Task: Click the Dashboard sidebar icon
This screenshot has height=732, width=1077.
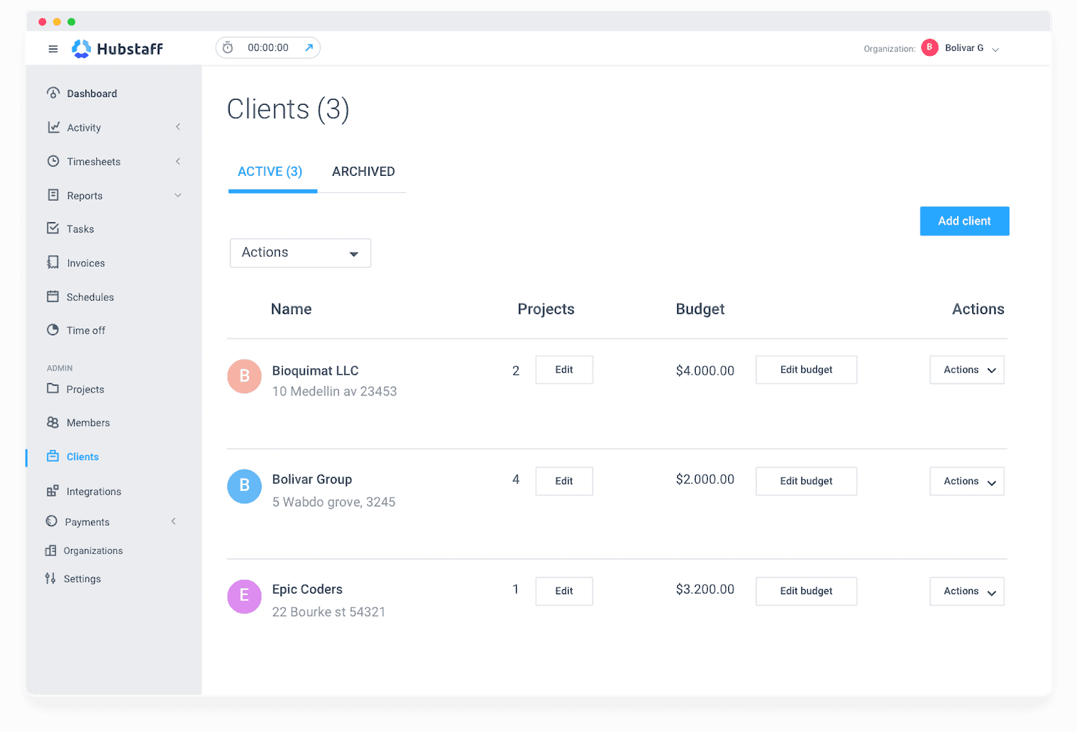Action: [53, 93]
